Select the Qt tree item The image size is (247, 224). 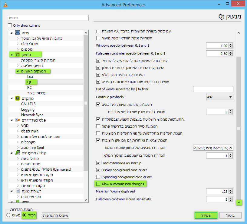tap(29, 82)
